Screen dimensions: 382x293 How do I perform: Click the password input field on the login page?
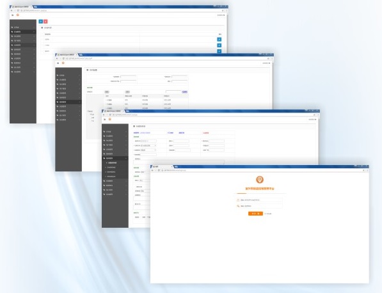[x=259, y=206]
